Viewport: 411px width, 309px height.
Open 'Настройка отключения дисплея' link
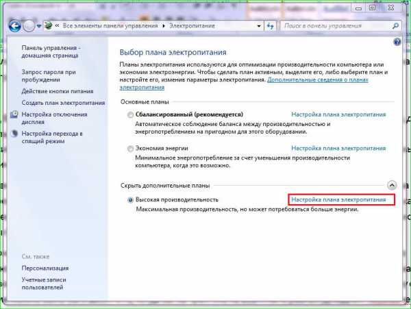pyautogui.click(x=54, y=119)
